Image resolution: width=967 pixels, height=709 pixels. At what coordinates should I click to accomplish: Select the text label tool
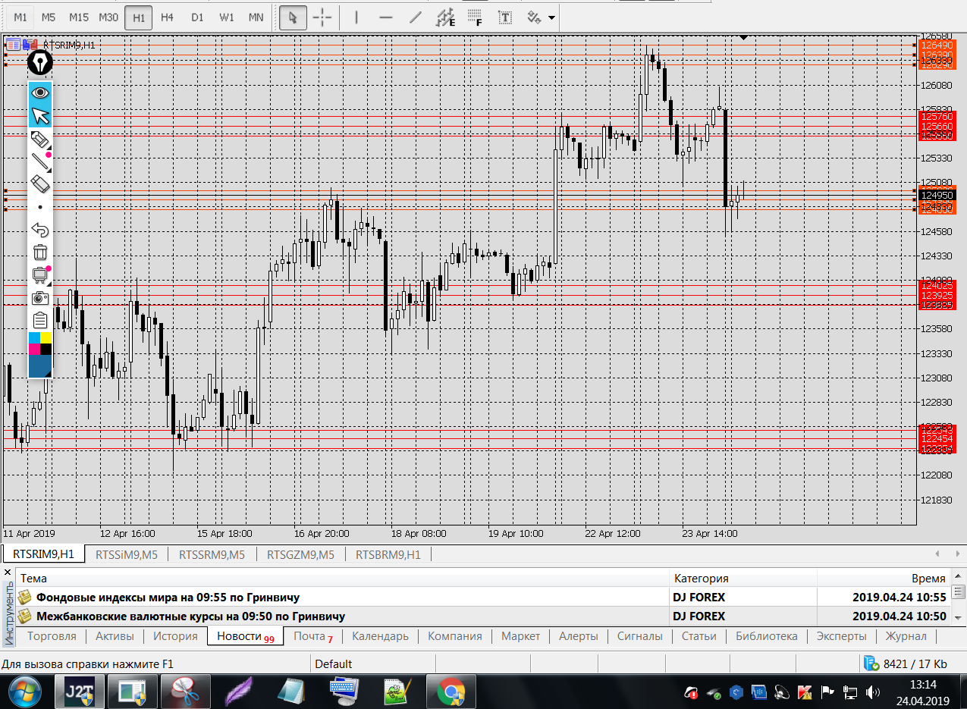(x=505, y=17)
